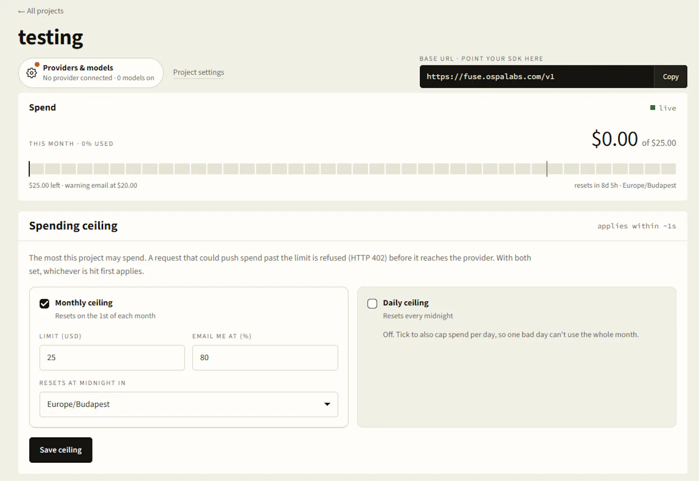
Task: Click the 'testing' project title
Action: click(51, 38)
